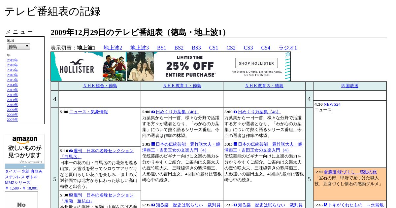The width and height of the screenshot is (396, 208).
Task: Open 日めくり万葉集（46） link in NHK教育1 column
Action: click(177, 112)
